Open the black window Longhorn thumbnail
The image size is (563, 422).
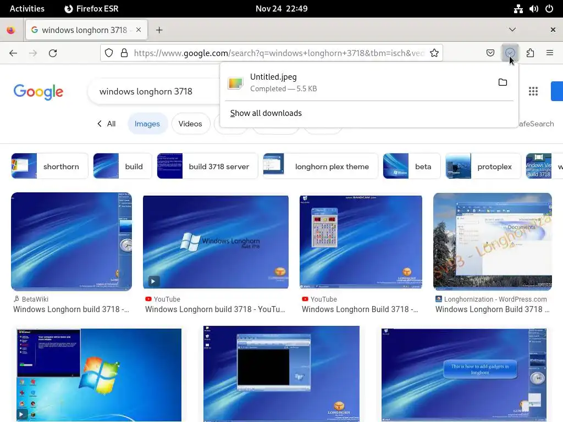point(281,374)
